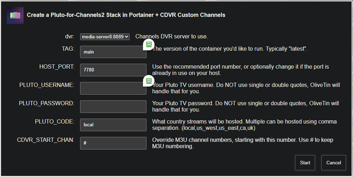Open the dvr server dropdown
This screenshot has width=353, height=177.
105,37
